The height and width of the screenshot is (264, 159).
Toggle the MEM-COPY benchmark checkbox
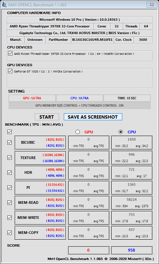point(9,233)
